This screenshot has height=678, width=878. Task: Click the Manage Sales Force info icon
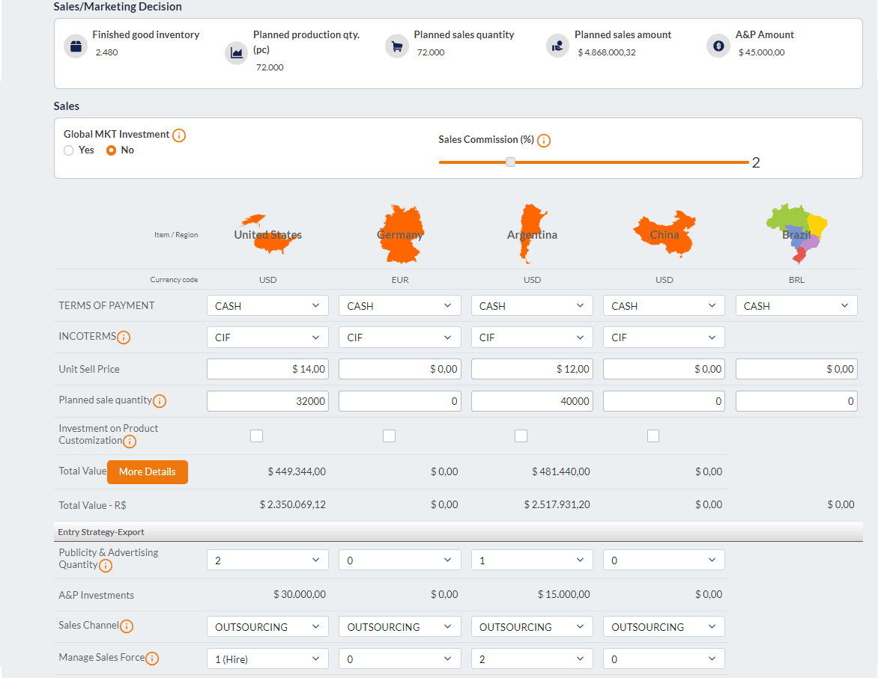coord(152,659)
